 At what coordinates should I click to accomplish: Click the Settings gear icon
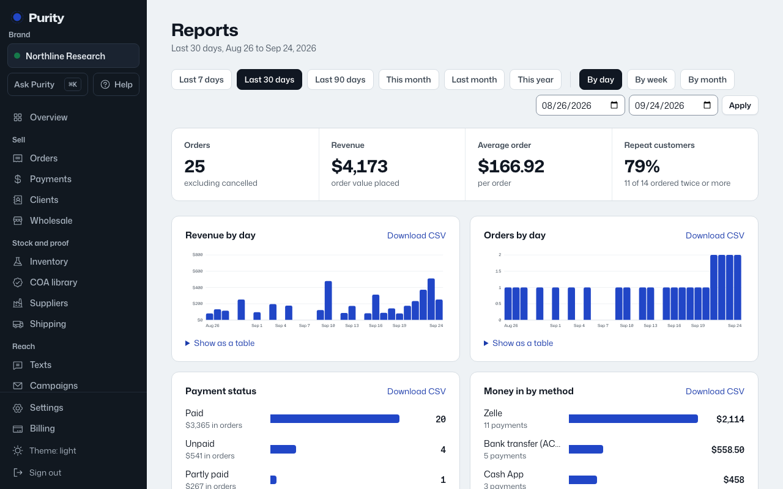(x=18, y=408)
